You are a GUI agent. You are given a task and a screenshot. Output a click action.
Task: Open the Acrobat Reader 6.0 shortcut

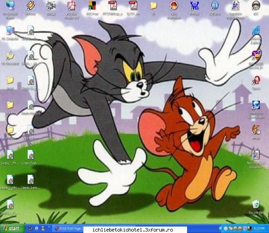click(x=72, y=6)
